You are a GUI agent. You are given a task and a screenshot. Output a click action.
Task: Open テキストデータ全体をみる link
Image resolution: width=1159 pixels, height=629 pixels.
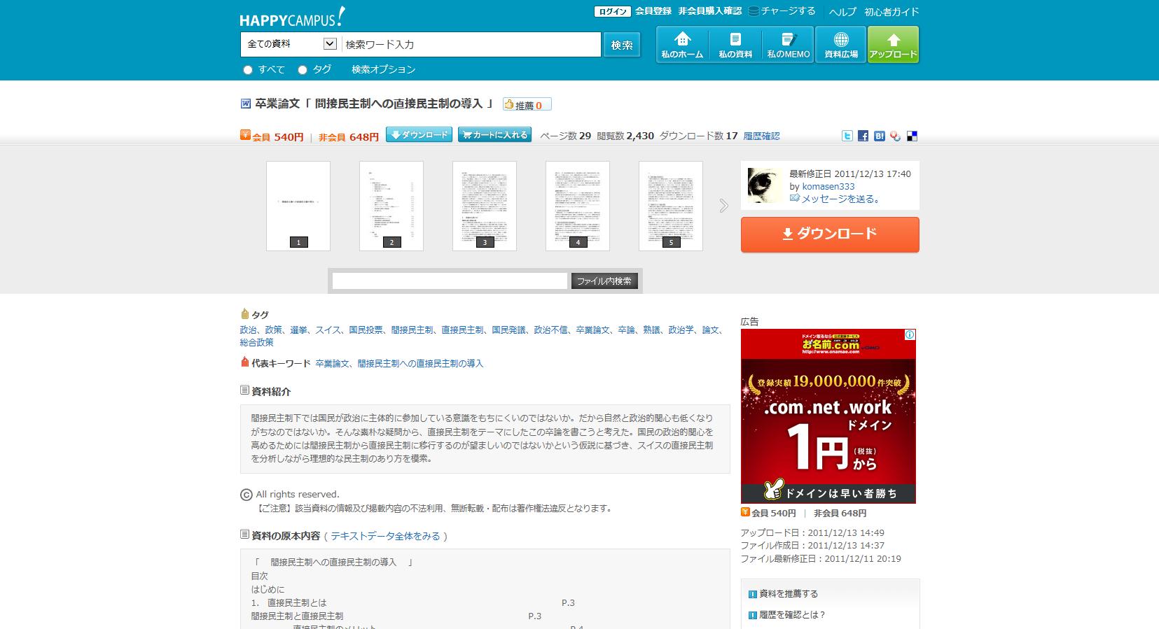[385, 536]
